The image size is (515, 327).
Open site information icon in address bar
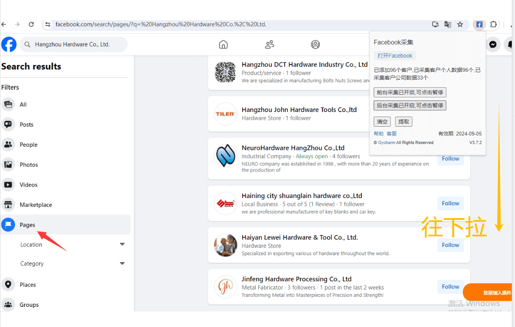click(48, 24)
